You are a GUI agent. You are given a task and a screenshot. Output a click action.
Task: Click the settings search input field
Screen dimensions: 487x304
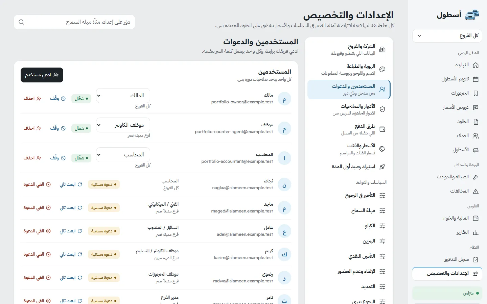(74, 22)
